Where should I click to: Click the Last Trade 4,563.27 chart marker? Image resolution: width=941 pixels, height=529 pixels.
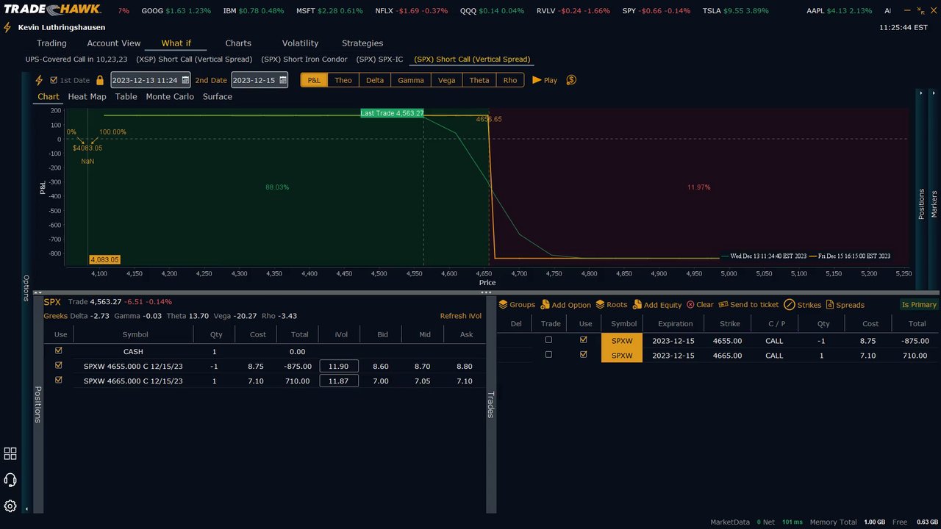[x=392, y=113]
